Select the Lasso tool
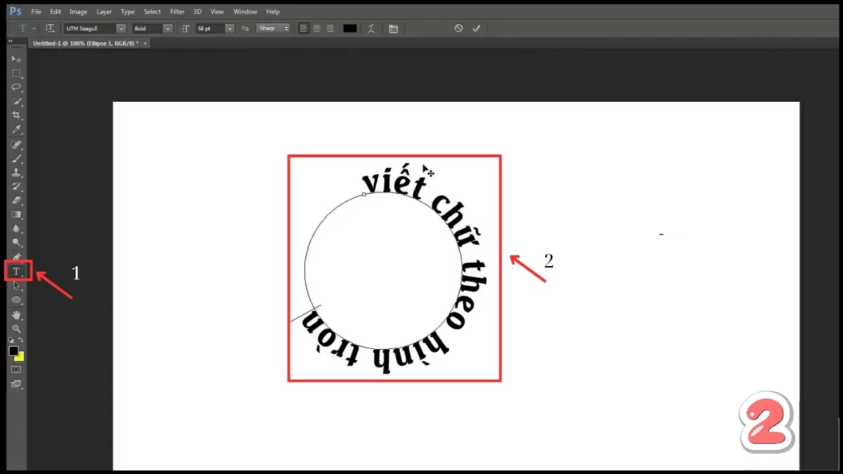Screen dimensions: 843x474 click(x=15, y=87)
